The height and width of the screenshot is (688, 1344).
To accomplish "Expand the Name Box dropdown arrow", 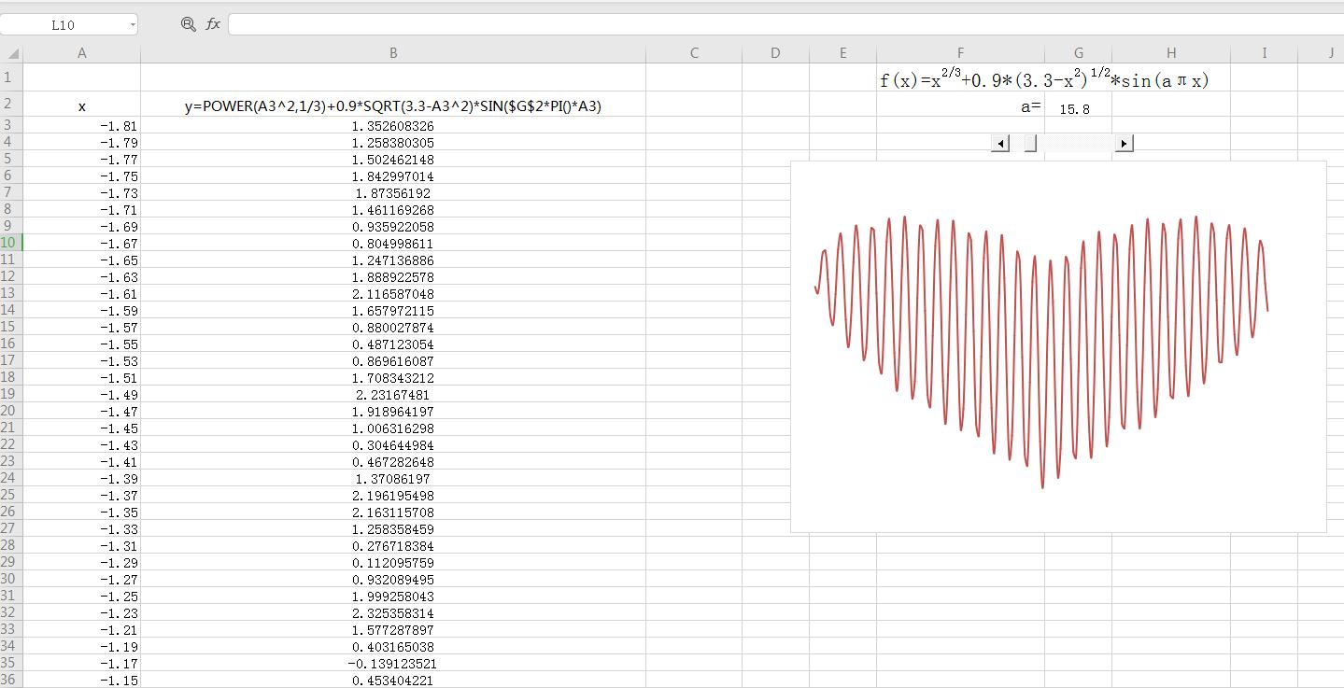I will [133, 25].
